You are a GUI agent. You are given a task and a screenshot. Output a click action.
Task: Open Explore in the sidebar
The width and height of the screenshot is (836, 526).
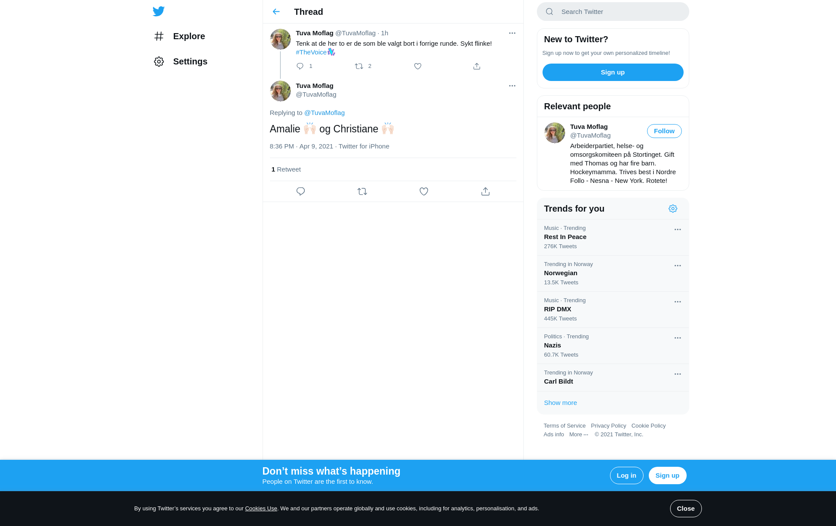click(179, 36)
